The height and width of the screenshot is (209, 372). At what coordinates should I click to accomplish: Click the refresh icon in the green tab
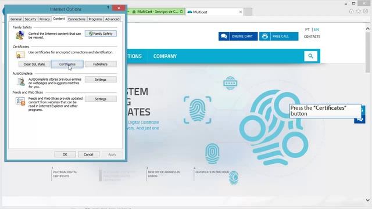pos(181,12)
